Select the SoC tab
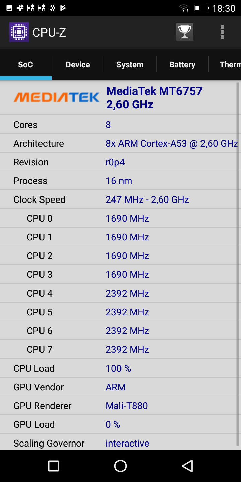This screenshot has height=482, width=241. coord(25,65)
